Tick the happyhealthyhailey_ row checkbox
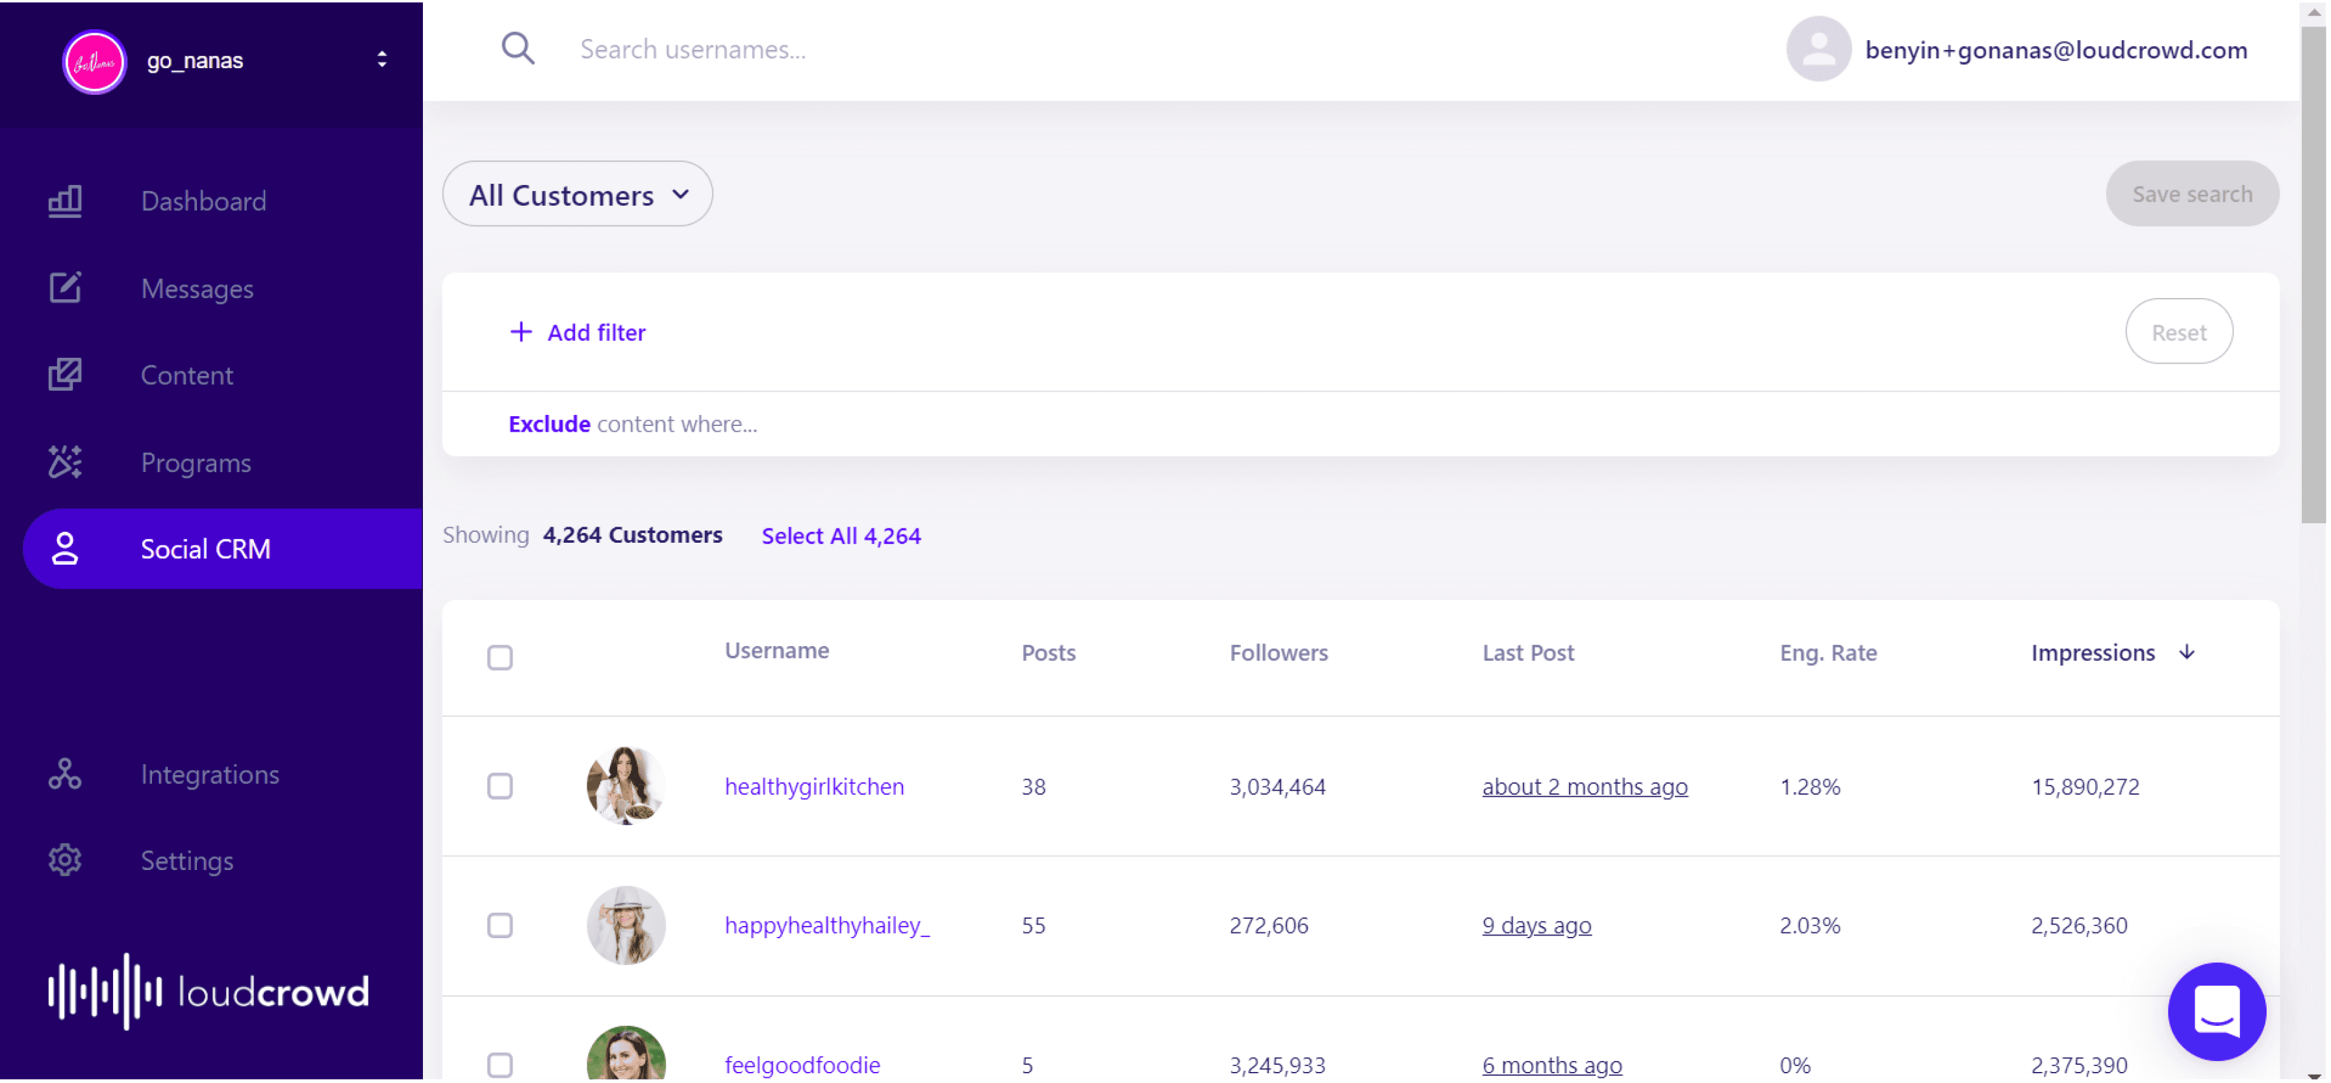 pyautogui.click(x=500, y=926)
